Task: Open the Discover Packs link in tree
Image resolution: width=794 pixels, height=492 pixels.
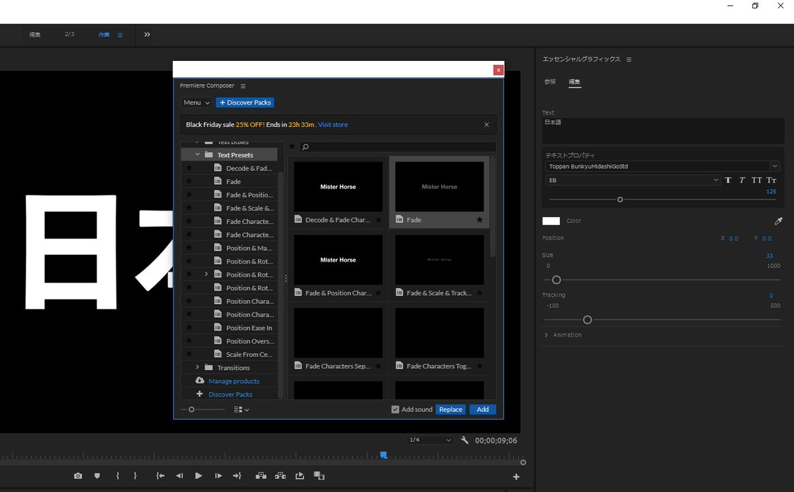Action: click(x=230, y=394)
